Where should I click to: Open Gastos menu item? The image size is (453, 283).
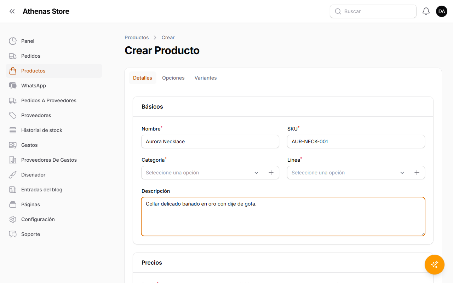click(x=54, y=145)
